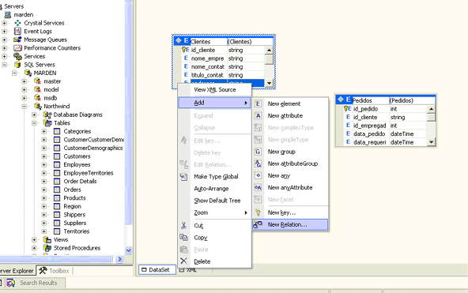Click the Event Logs icon
This screenshot has width=468, height=293.
tap(17, 31)
